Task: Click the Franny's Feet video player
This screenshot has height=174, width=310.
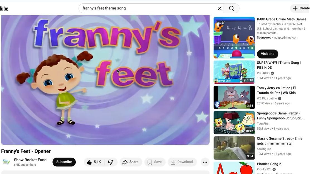Action: [105, 80]
